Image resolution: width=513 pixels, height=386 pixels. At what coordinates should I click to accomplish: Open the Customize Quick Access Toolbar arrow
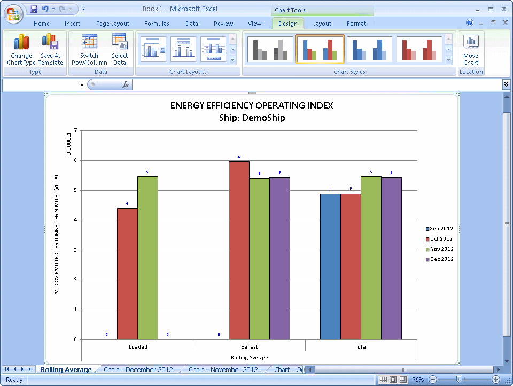point(83,9)
